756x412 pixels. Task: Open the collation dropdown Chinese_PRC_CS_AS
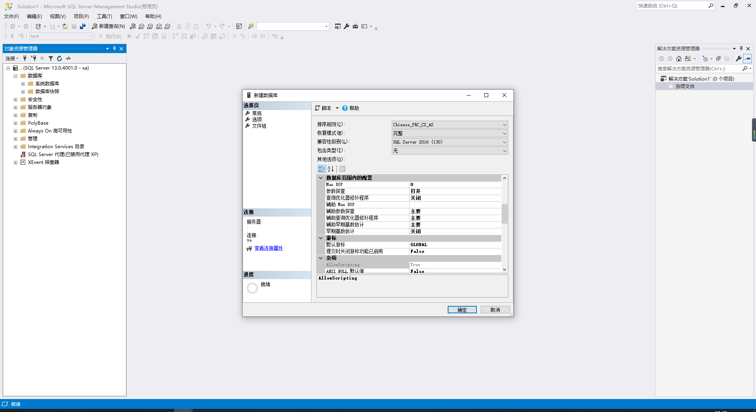450,125
